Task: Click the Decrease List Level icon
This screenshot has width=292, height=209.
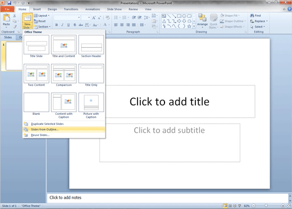Action: coord(134,17)
